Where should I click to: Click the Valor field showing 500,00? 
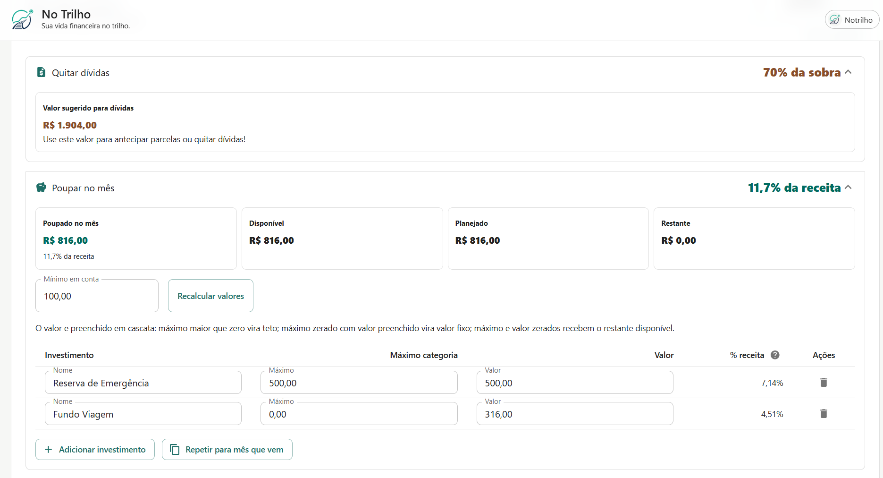[x=575, y=383]
